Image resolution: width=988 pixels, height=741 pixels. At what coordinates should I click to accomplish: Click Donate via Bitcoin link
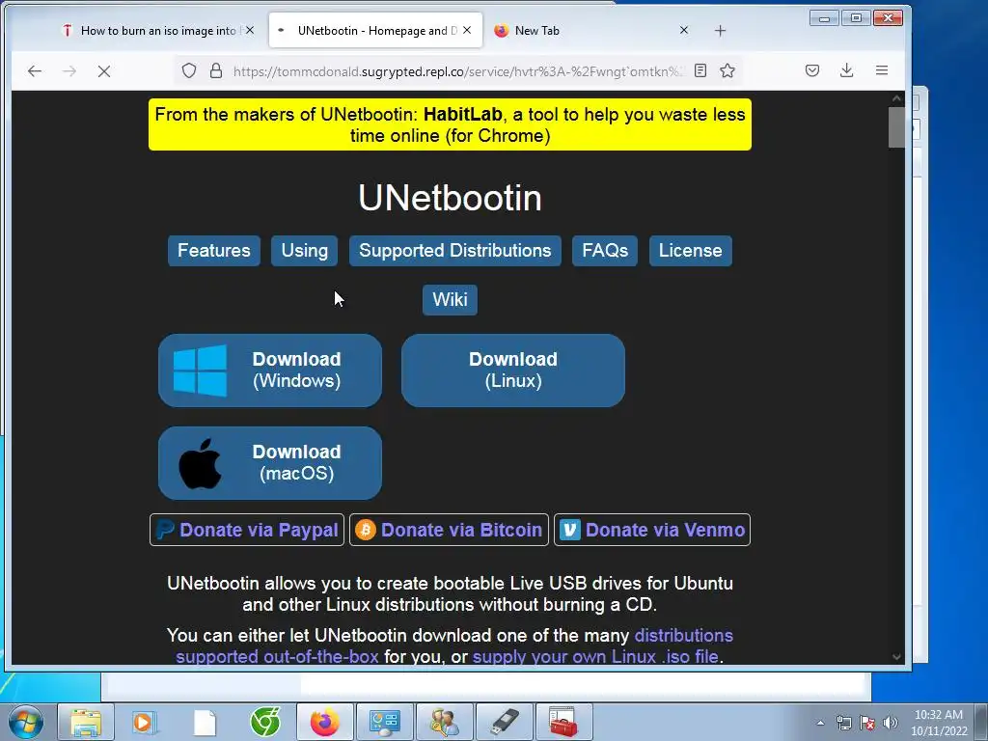450,530
